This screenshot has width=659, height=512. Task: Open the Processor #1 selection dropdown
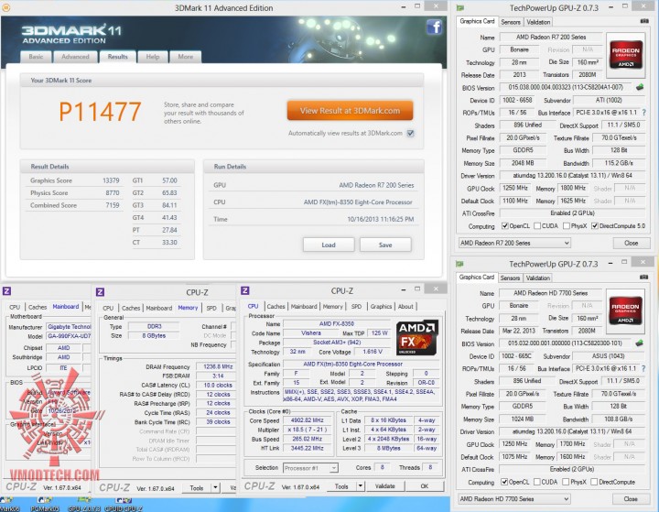coord(310,468)
